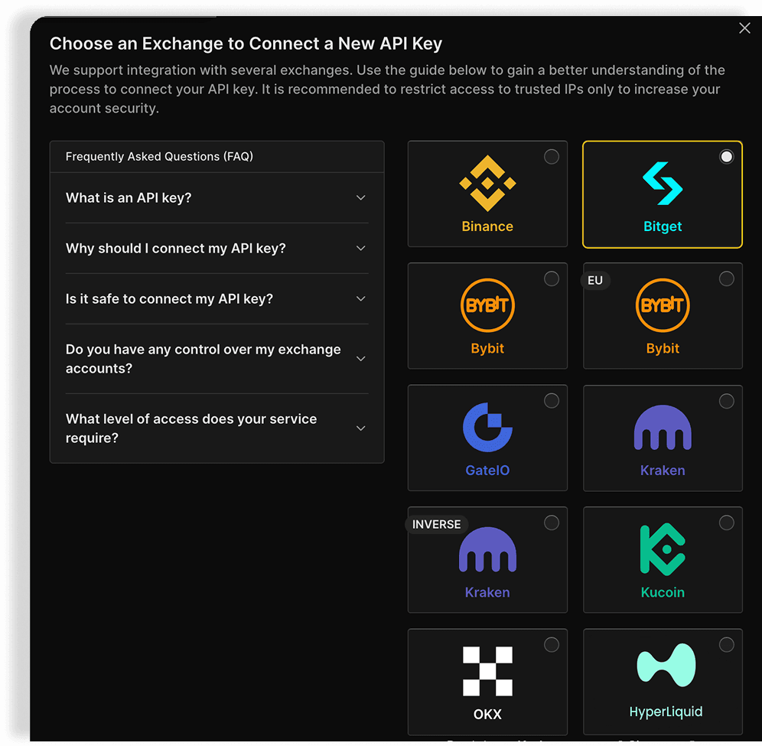Image resolution: width=762 pixels, height=746 pixels.
Task: Click the OKX checkerboard logo
Action: coord(487,671)
